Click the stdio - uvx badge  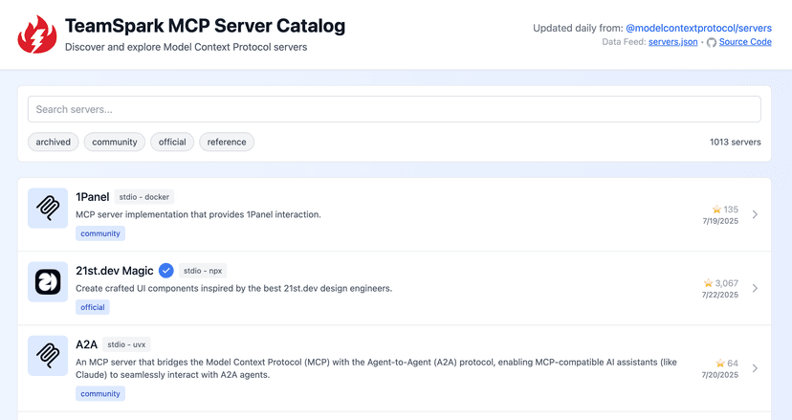[126, 344]
